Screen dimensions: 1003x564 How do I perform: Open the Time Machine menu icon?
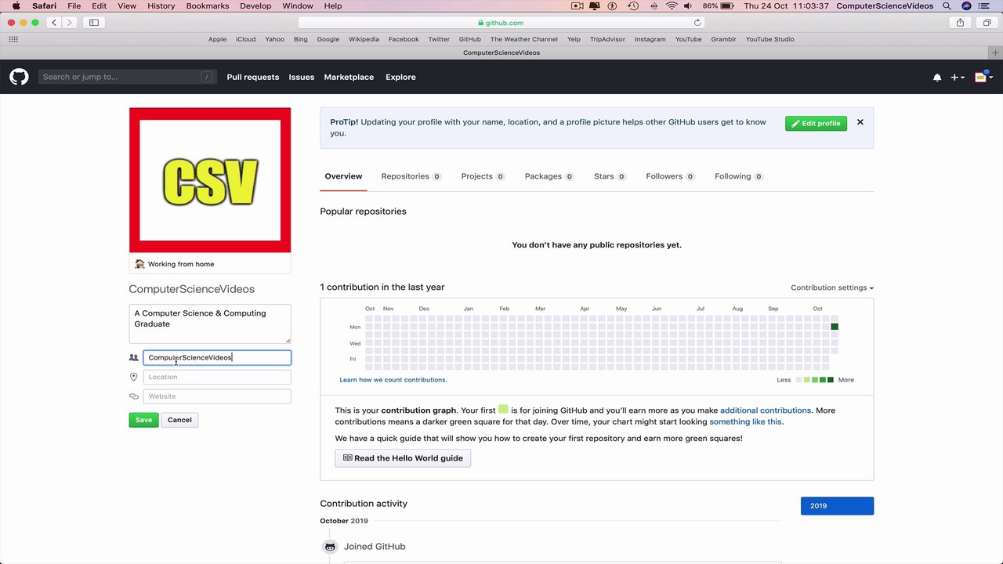633,6
